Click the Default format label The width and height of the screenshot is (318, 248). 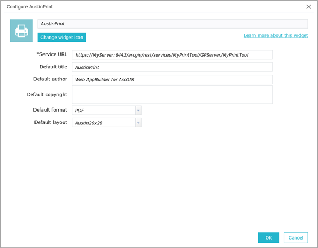click(x=50, y=110)
